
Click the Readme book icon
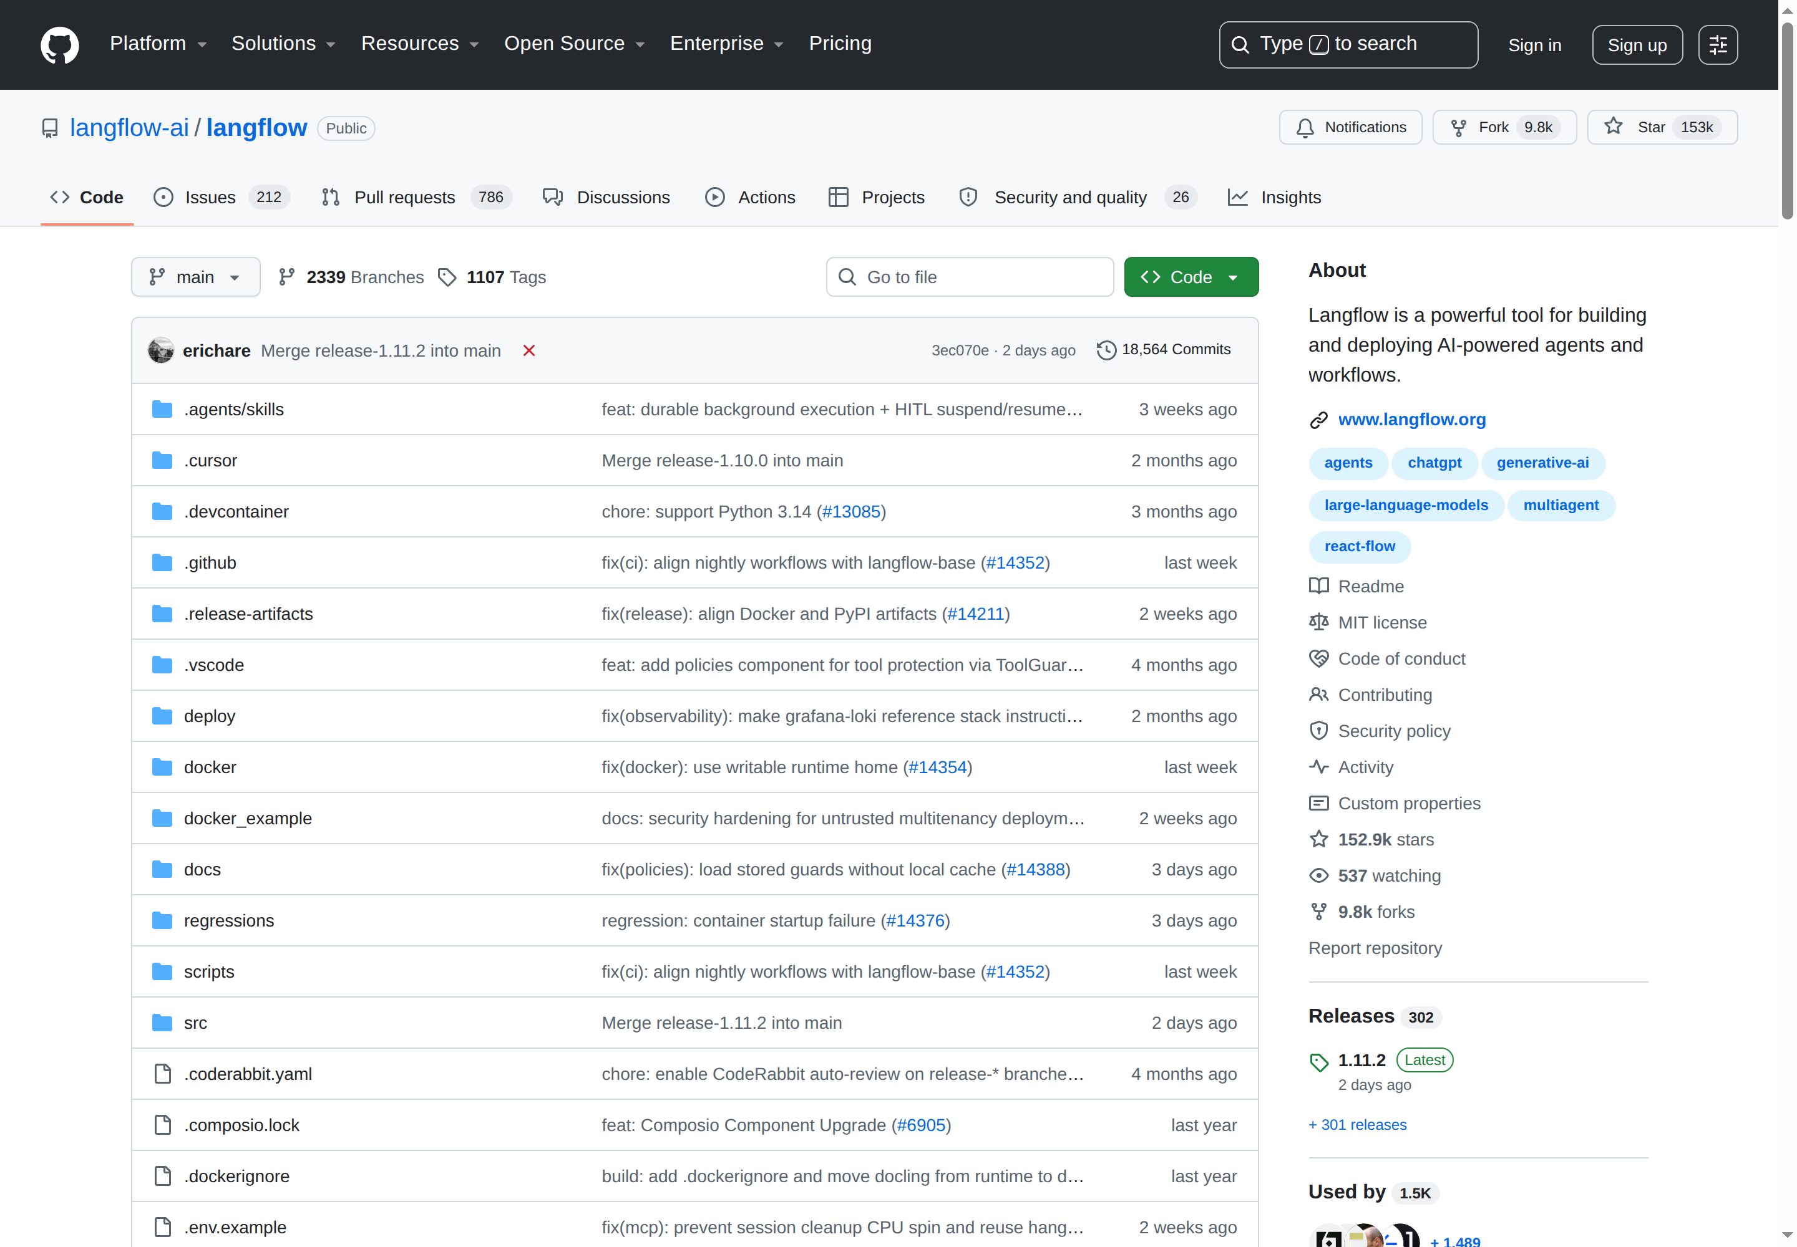pyautogui.click(x=1318, y=586)
